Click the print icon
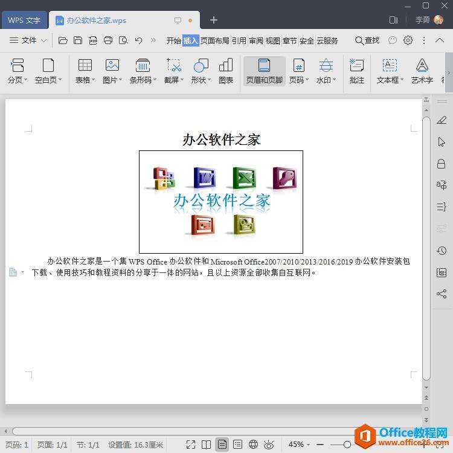This screenshot has height=453, width=453. pos(108,40)
